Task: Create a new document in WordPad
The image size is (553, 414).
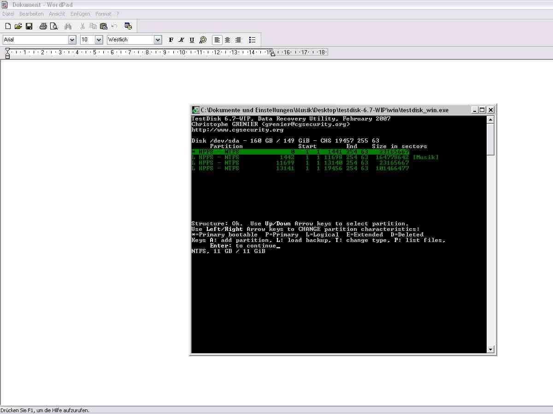Action: (x=8, y=26)
